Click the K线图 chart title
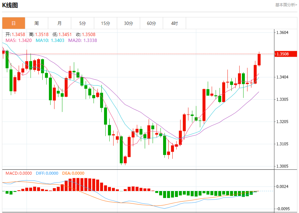The height and width of the screenshot is (213, 299). pos(10,5)
